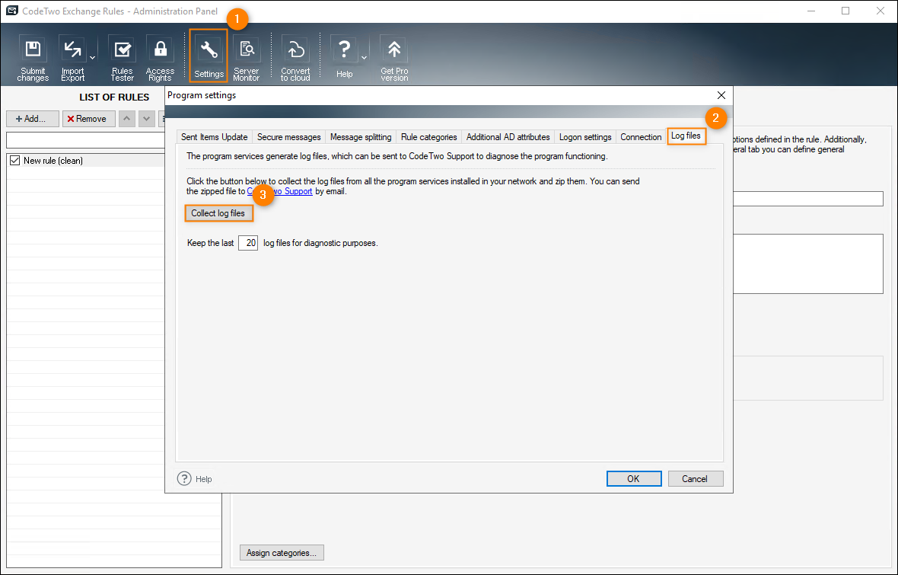Screen dimensions: 898x575
Task: Click the Assign categories button
Action: click(x=282, y=553)
